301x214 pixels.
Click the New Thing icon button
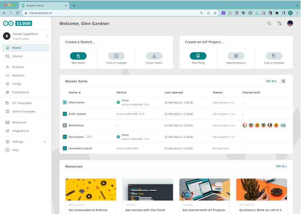(x=198, y=56)
